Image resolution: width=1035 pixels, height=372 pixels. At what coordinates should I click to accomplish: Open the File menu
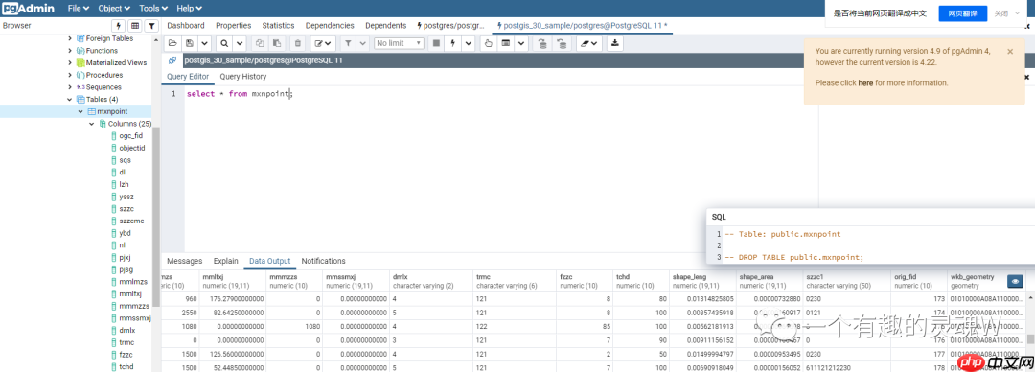pos(79,8)
